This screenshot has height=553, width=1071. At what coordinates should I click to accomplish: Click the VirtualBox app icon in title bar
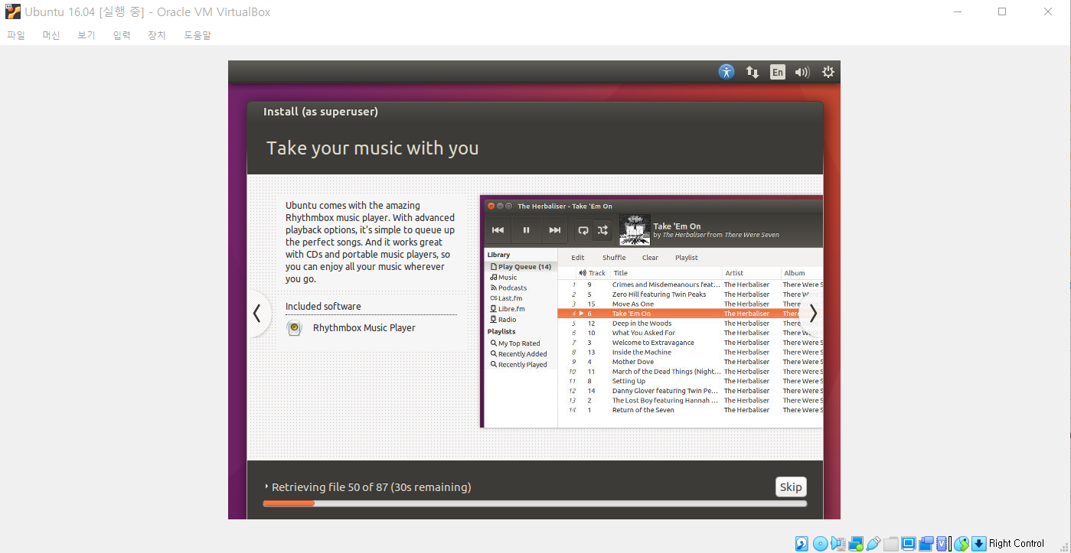pos(12,11)
